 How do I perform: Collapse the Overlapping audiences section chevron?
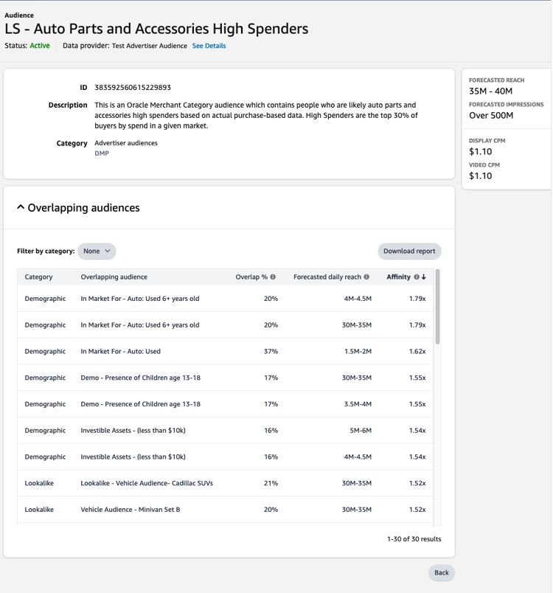[21, 208]
